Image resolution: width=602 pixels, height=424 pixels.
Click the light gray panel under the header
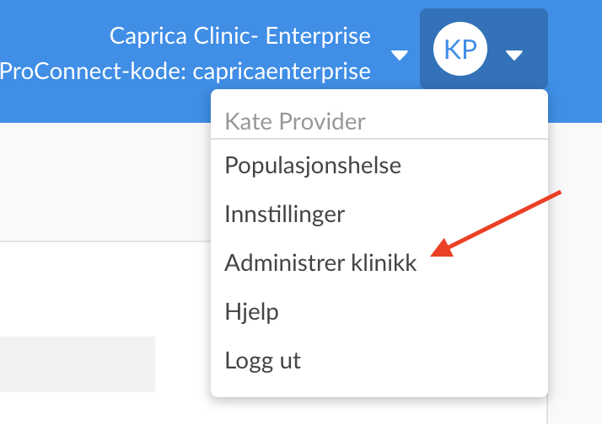tap(105, 182)
